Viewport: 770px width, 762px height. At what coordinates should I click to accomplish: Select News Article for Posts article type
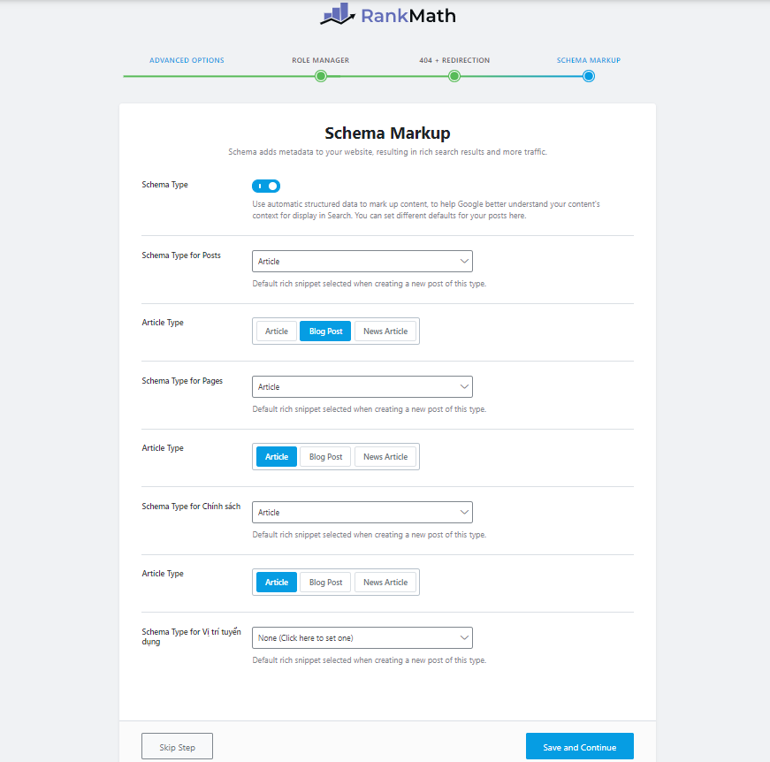(385, 331)
